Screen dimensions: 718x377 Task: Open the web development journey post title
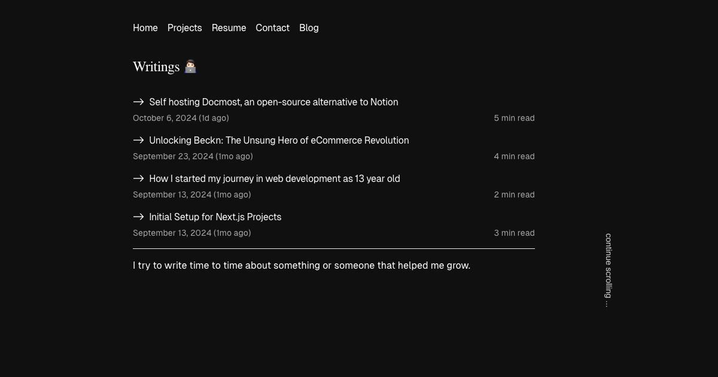274,179
